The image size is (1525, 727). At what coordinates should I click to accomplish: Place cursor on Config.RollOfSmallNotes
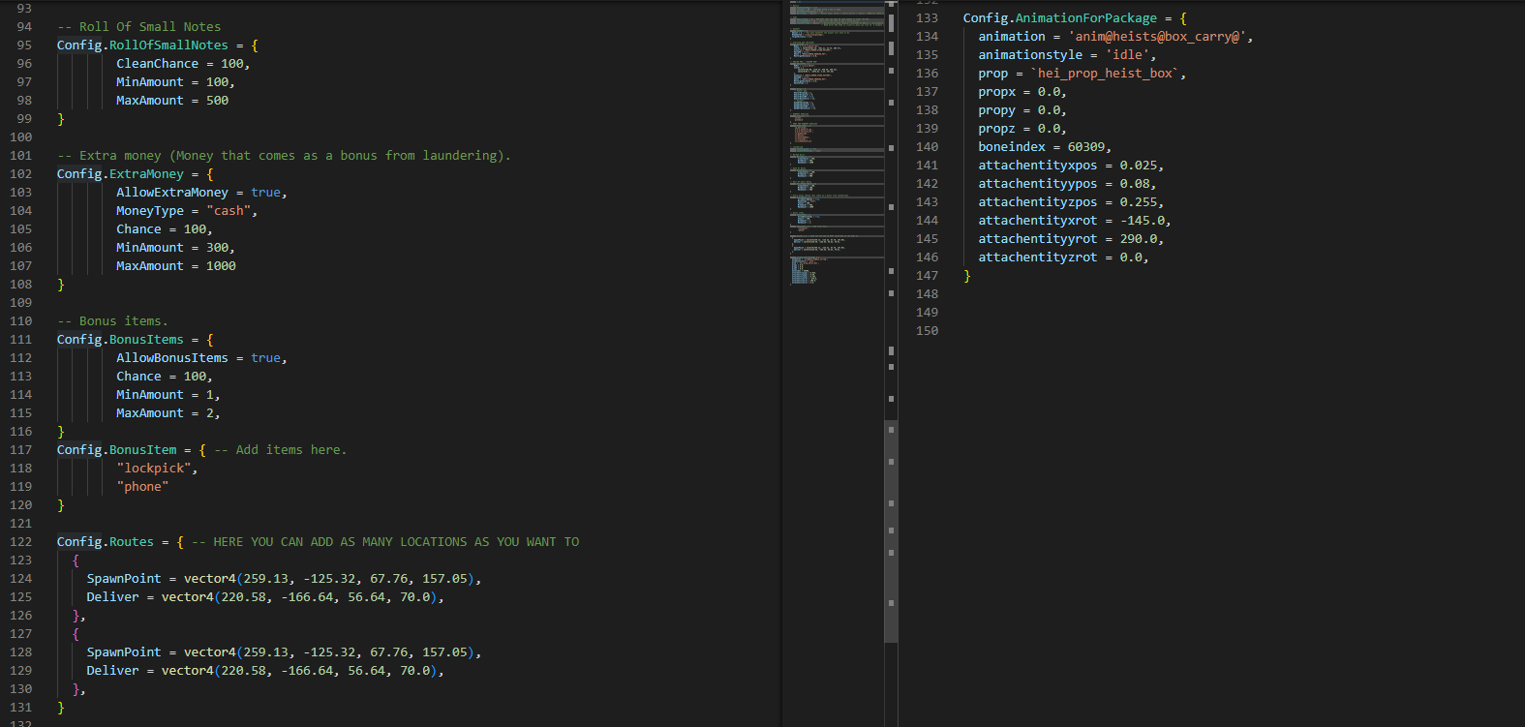[x=142, y=45]
